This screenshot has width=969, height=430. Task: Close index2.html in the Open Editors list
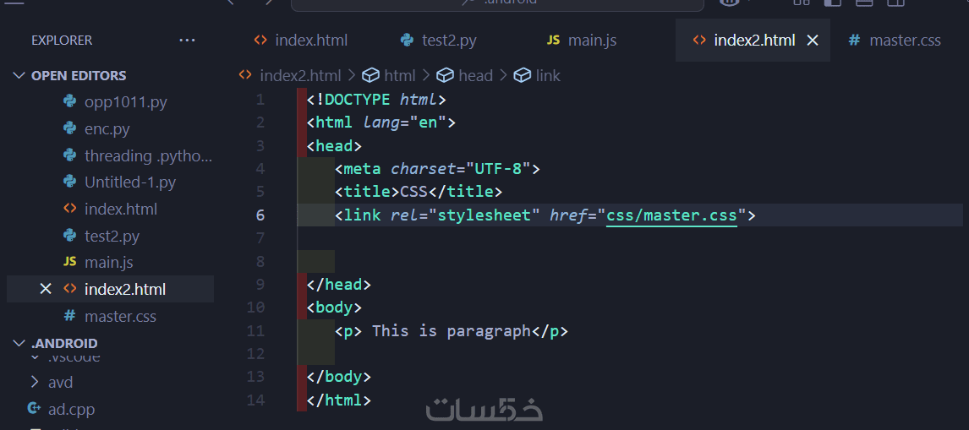pyautogui.click(x=46, y=290)
